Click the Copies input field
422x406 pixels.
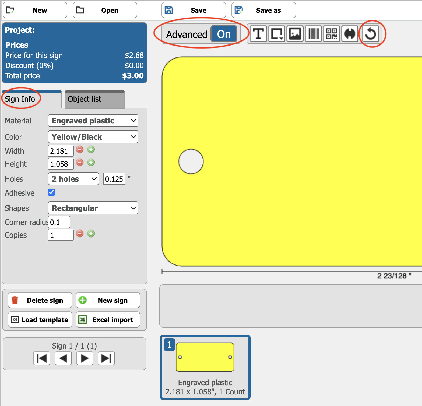pos(61,235)
